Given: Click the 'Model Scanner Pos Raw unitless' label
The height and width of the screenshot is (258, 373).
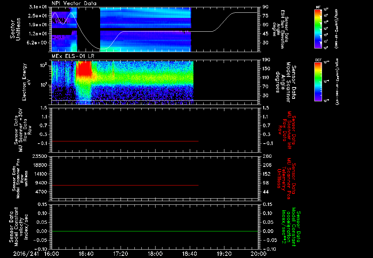Looking at the screenshot, I should coord(20,178).
